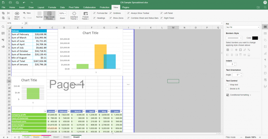Switch to Sheet3 tab
268x139 pixels.
[x=66, y=137]
